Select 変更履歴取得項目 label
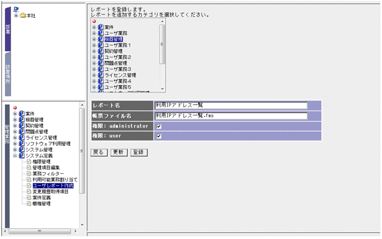This screenshot has height=239, width=382. [x=50, y=192]
